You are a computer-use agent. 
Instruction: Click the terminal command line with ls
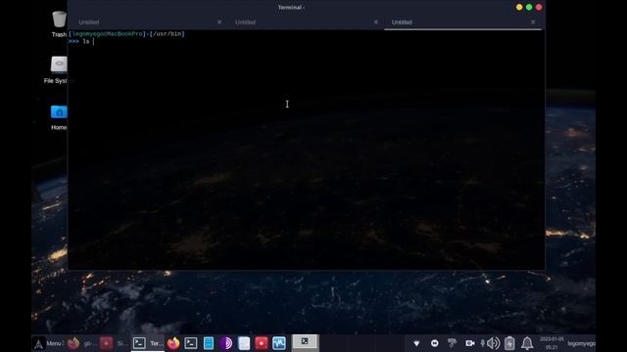tap(81, 41)
